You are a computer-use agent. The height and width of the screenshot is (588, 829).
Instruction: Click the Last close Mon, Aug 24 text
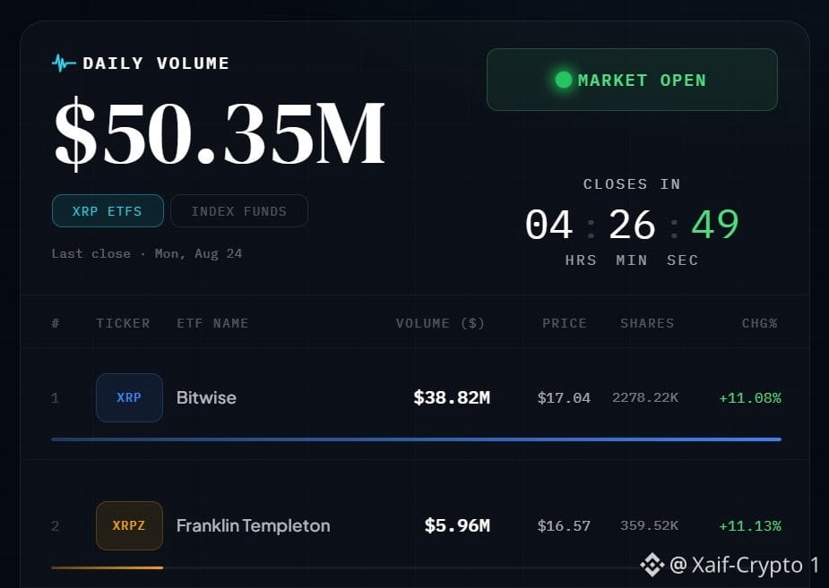pyautogui.click(x=147, y=254)
